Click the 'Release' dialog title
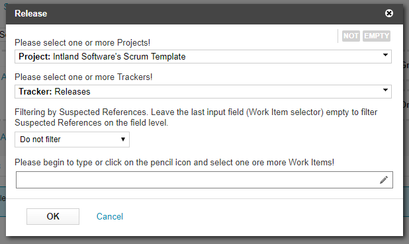 pos(31,13)
